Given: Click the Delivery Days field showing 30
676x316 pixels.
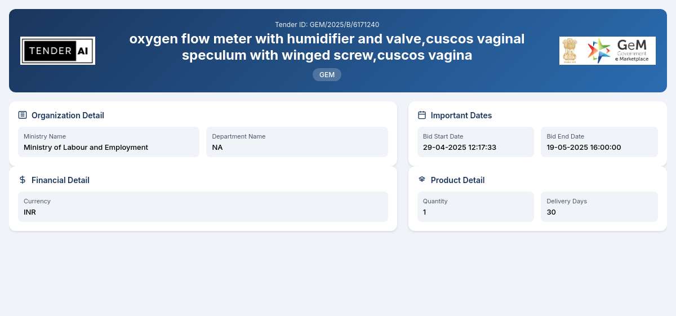Looking at the screenshot, I should (x=599, y=207).
